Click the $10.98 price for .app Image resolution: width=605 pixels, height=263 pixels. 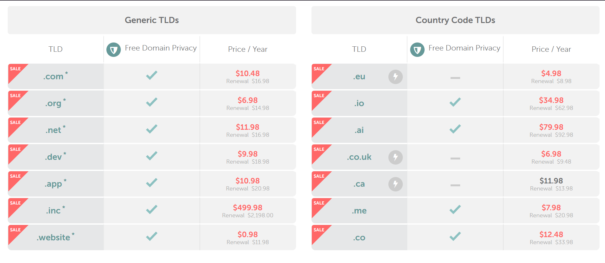(x=247, y=181)
